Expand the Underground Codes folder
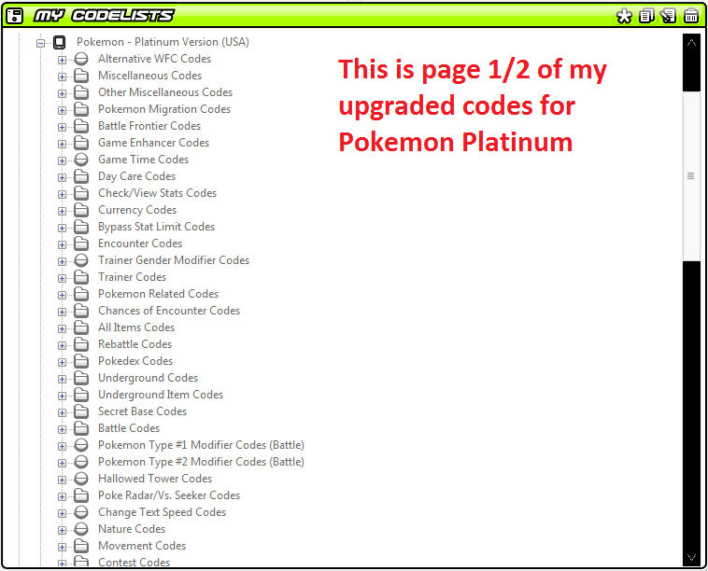This screenshot has width=708, height=571. click(x=62, y=379)
